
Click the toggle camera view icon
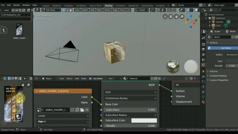point(171,16)
